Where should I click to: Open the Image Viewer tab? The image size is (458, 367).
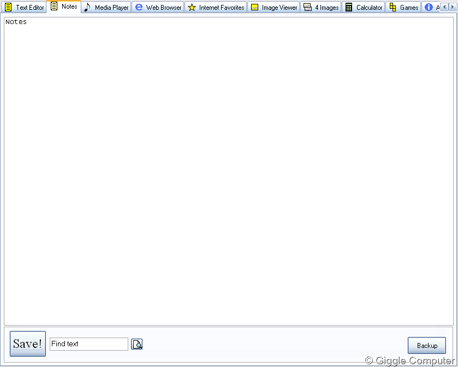(273, 7)
